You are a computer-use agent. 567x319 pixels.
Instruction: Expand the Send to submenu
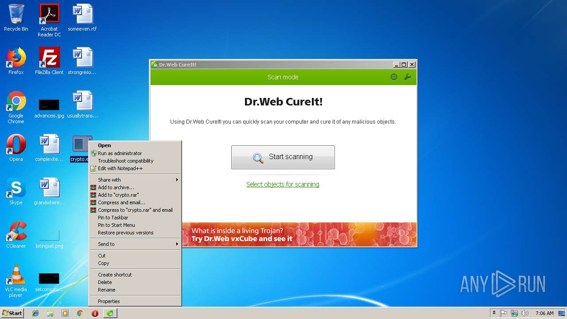(135, 244)
